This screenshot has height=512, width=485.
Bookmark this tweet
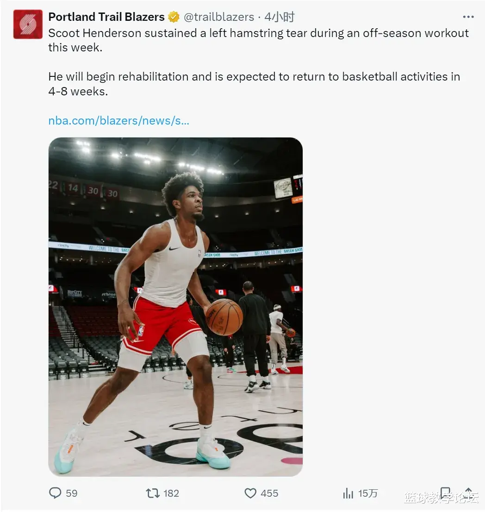[446, 493]
